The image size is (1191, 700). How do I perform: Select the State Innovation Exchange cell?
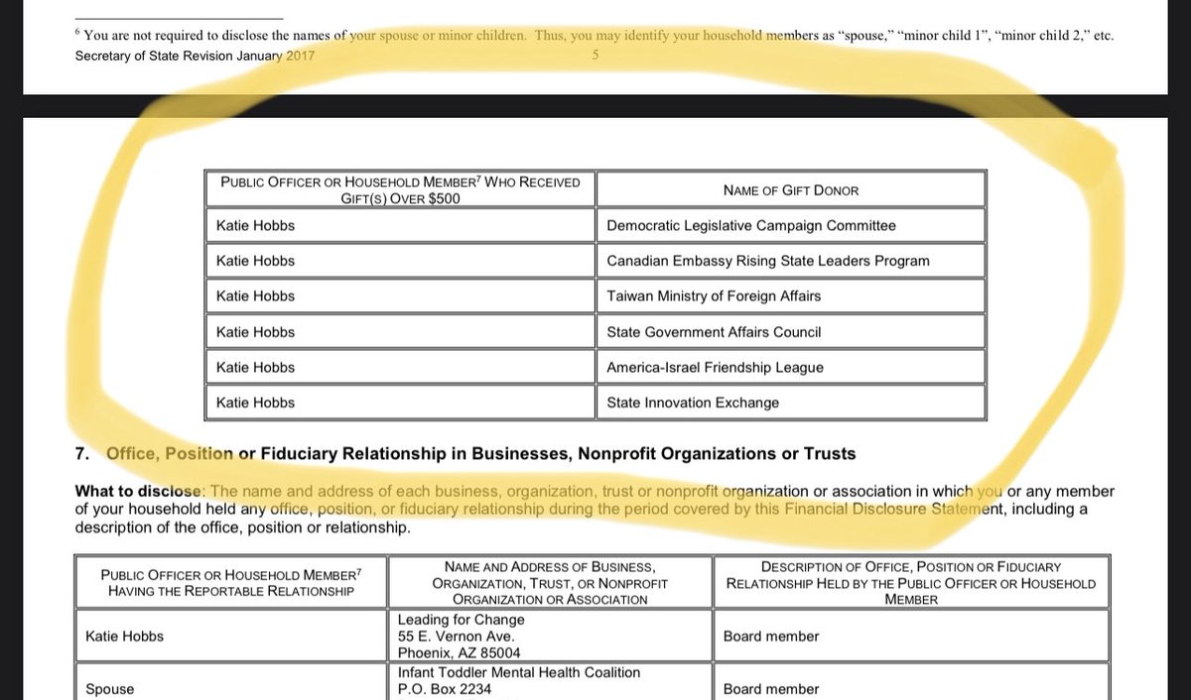pos(693,403)
